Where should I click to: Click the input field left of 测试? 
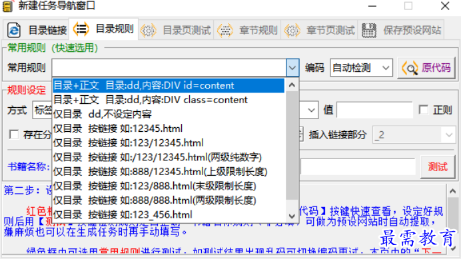[358, 167]
